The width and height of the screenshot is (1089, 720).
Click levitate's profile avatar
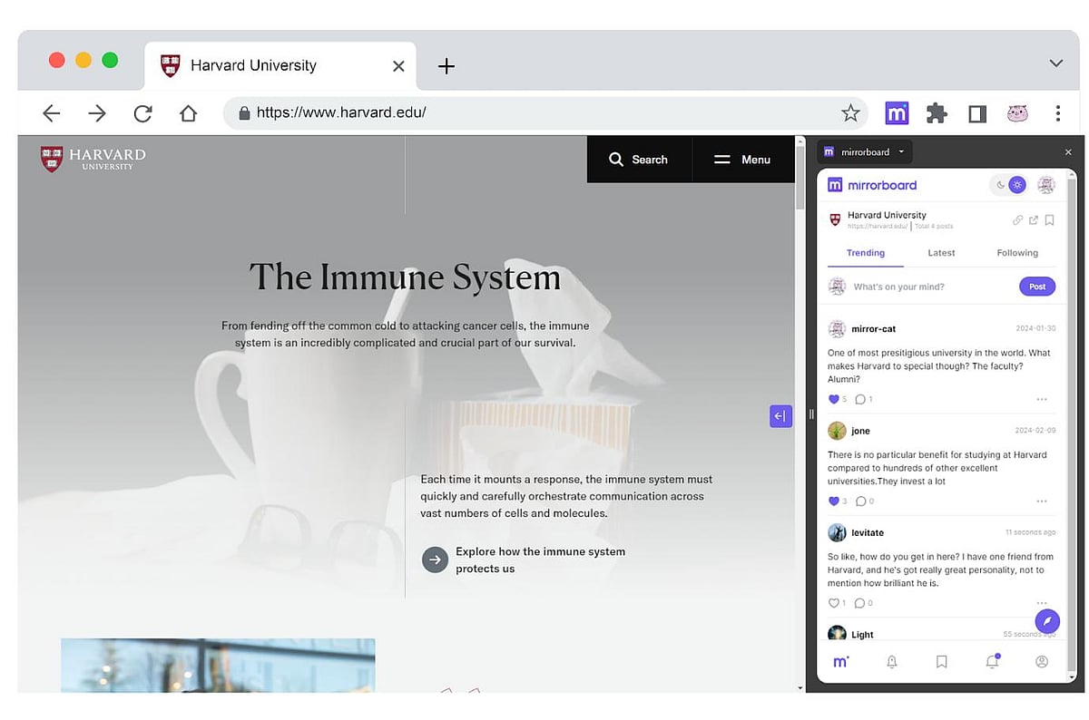click(x=837, y=532)
